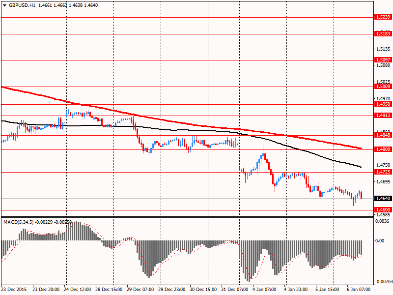Viewport: 393px width, 295px height.
Task: Select the 1.5239 price level label
Action: click(383, 17)
